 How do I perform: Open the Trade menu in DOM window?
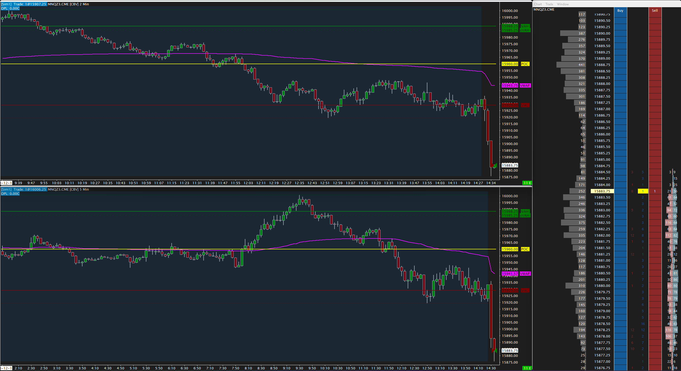point(549,4)
